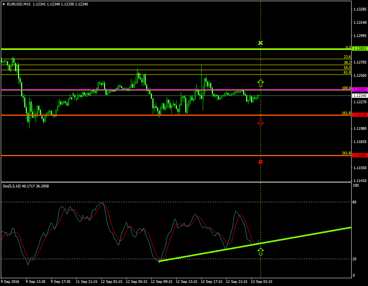
Task: Click the green up arrow in the stochastic window
Action: [x=261, y=251]
